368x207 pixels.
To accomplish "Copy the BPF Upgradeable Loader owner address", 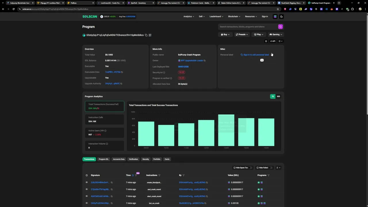I will pos(204,61).
